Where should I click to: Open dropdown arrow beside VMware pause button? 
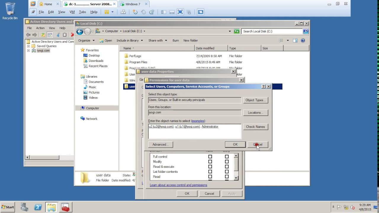coord(113,12)
